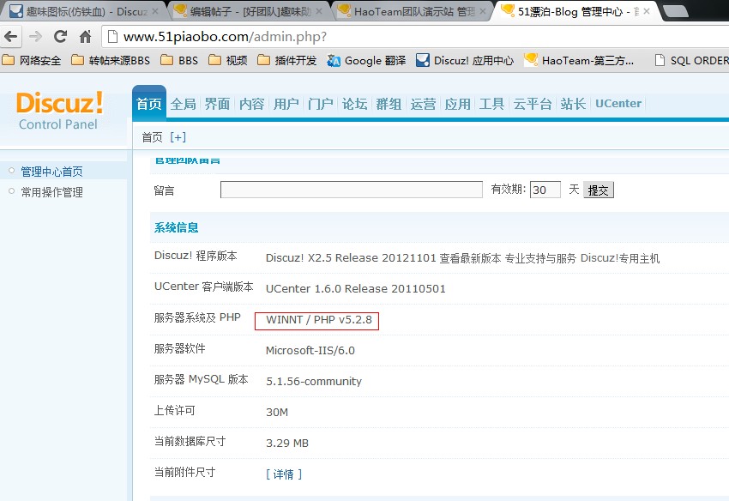Screen dimensions: 729x501
Task: Select the 首页 admin menu tab
Action: click(149, 103)
